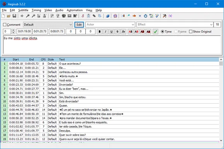Image resolution: width=224 pixels, height=149 pixels.
Task: Click the Bold formatting button
Action: pyautogui.click(x=100, y=32)
